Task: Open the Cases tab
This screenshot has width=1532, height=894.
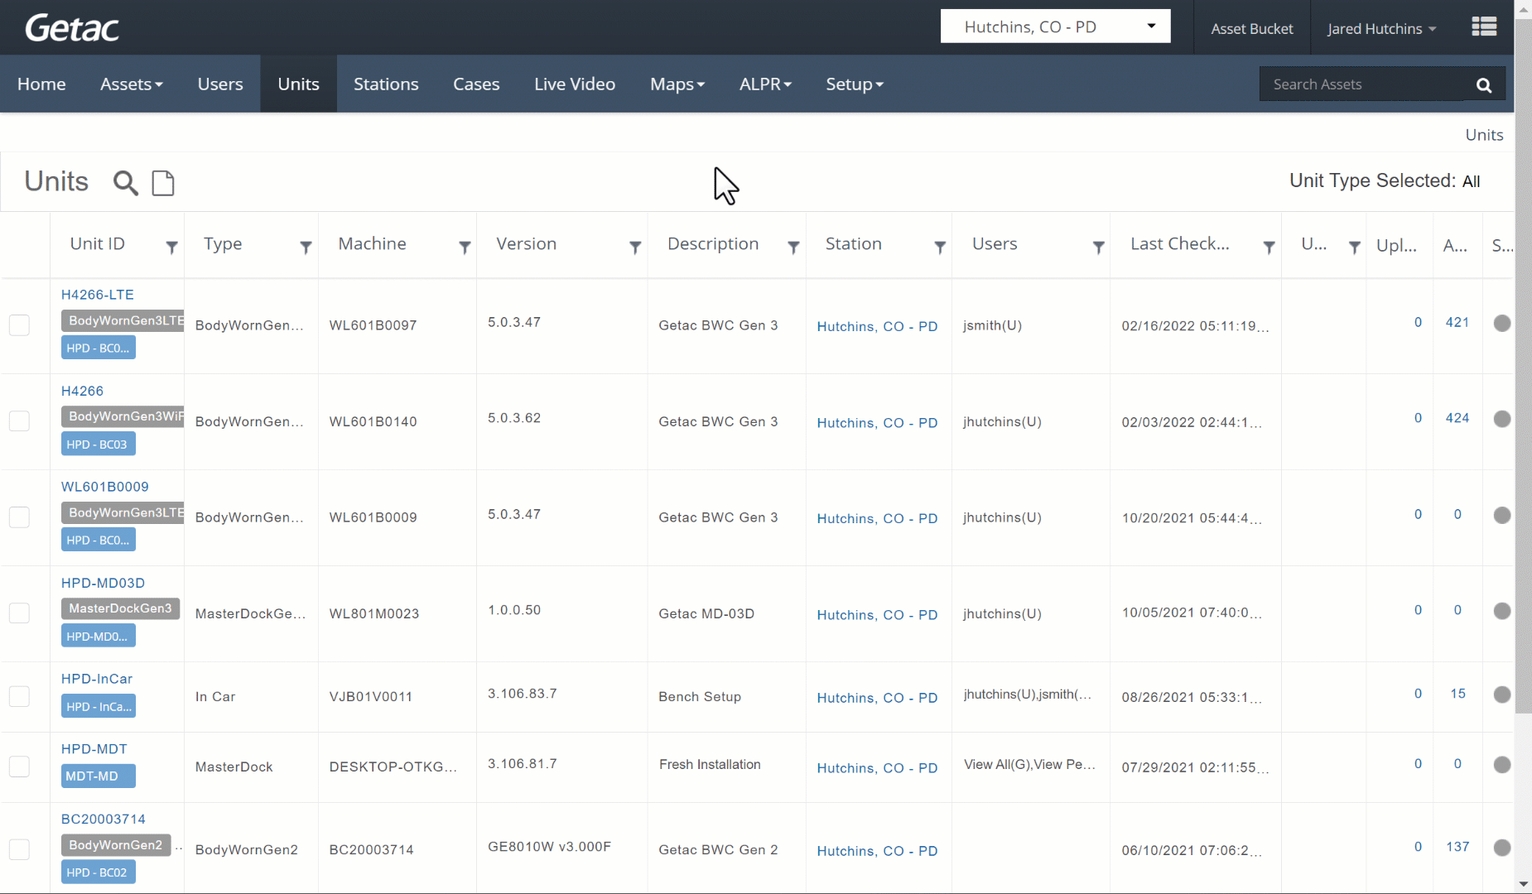Action: [476, 84]
